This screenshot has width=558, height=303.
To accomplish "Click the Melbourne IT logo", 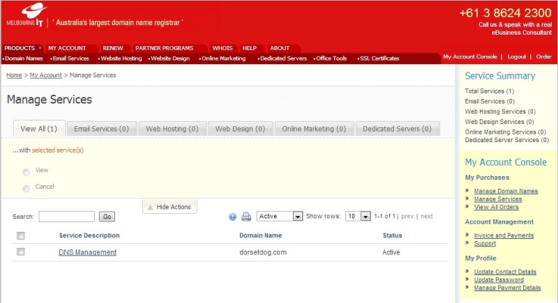I will pyautogui.click(x=27, y=15).
